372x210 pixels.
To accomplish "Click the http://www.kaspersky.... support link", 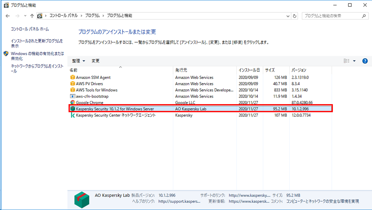I will 250,195.
